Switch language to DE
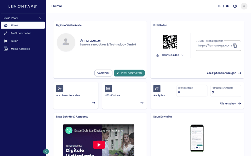Image resolution: width=251 pixels, height=156 pixels. 227,6
